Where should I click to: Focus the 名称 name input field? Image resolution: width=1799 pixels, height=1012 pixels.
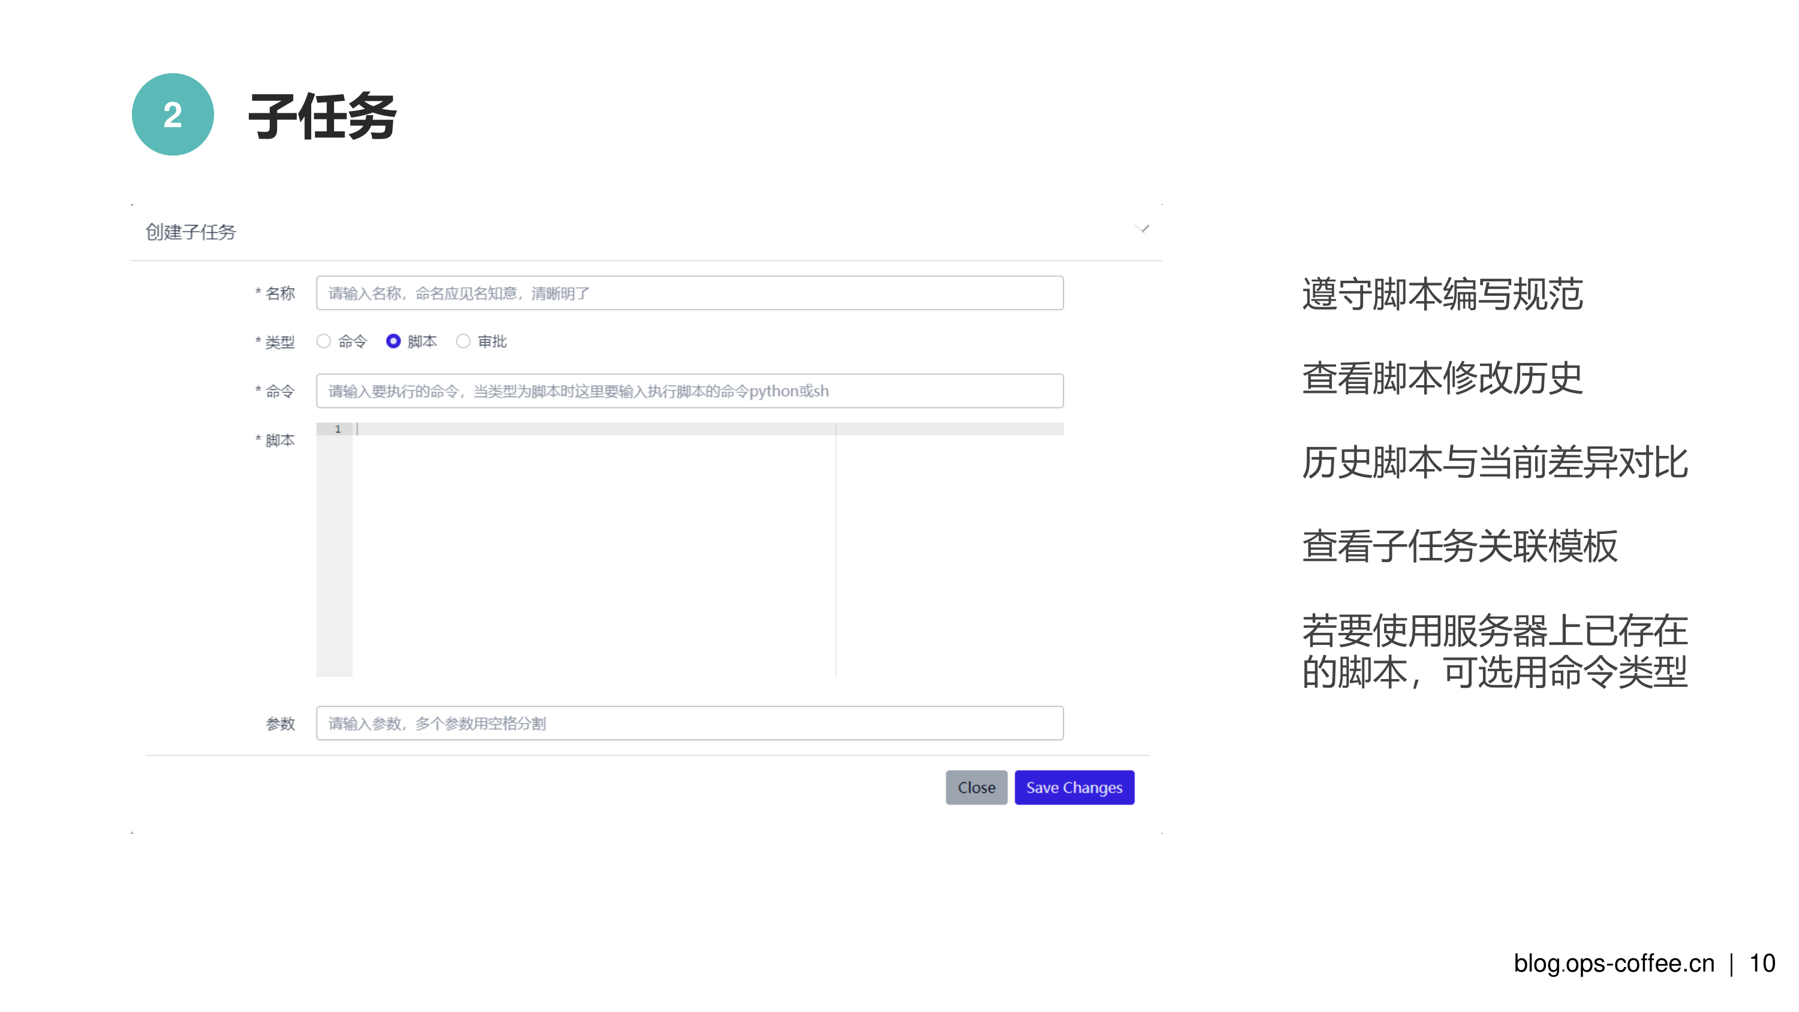click(x=689, y=293)
